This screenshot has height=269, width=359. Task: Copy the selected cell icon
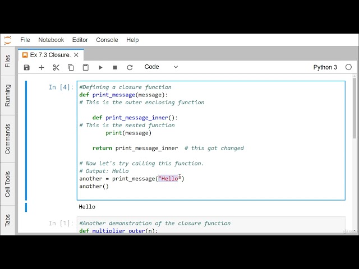tap(71, 67)
